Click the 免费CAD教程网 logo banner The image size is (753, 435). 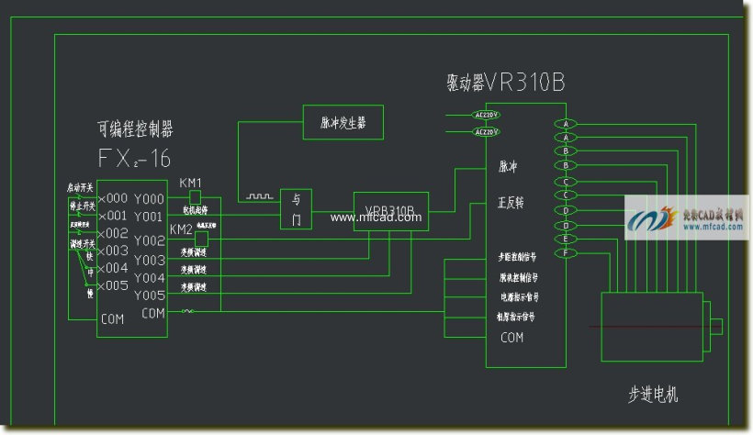[687, 218]
